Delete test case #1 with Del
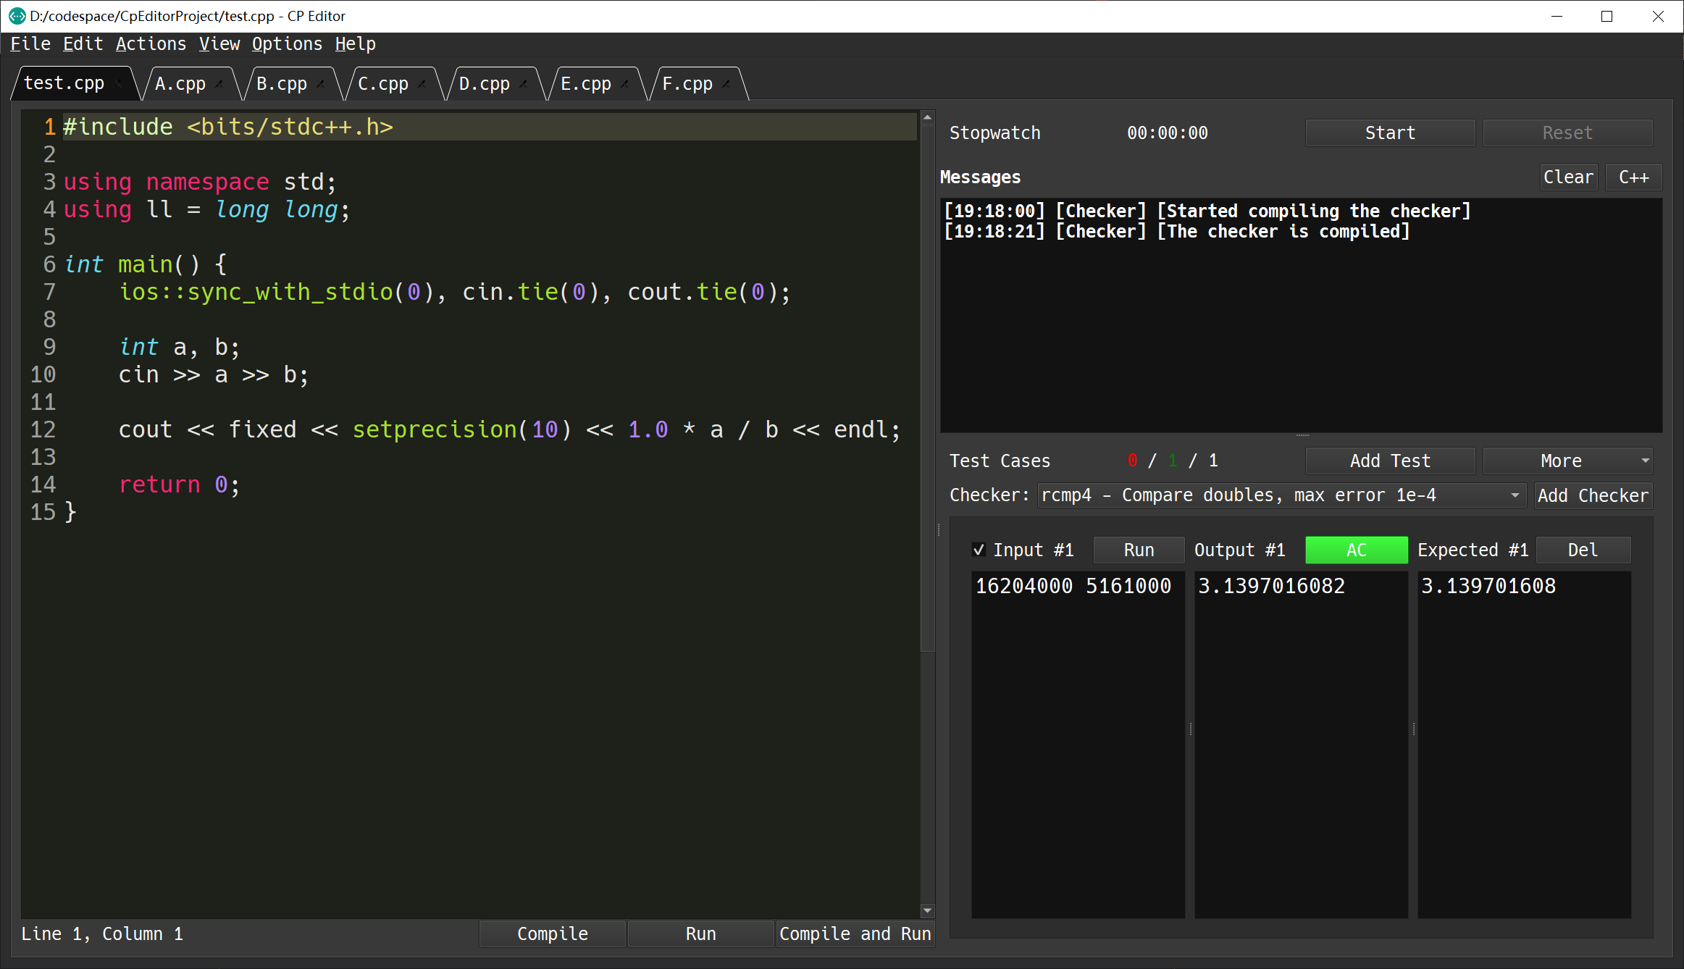Image resolution: width=1684 pixels, height=969 pixels. click(1583, 550)
